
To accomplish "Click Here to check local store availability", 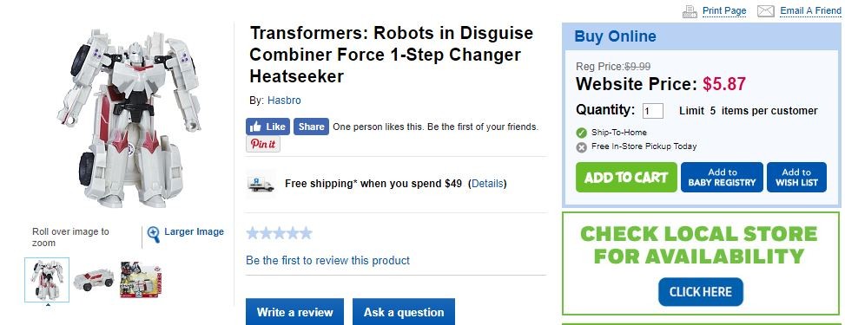I will coord(701,292).
